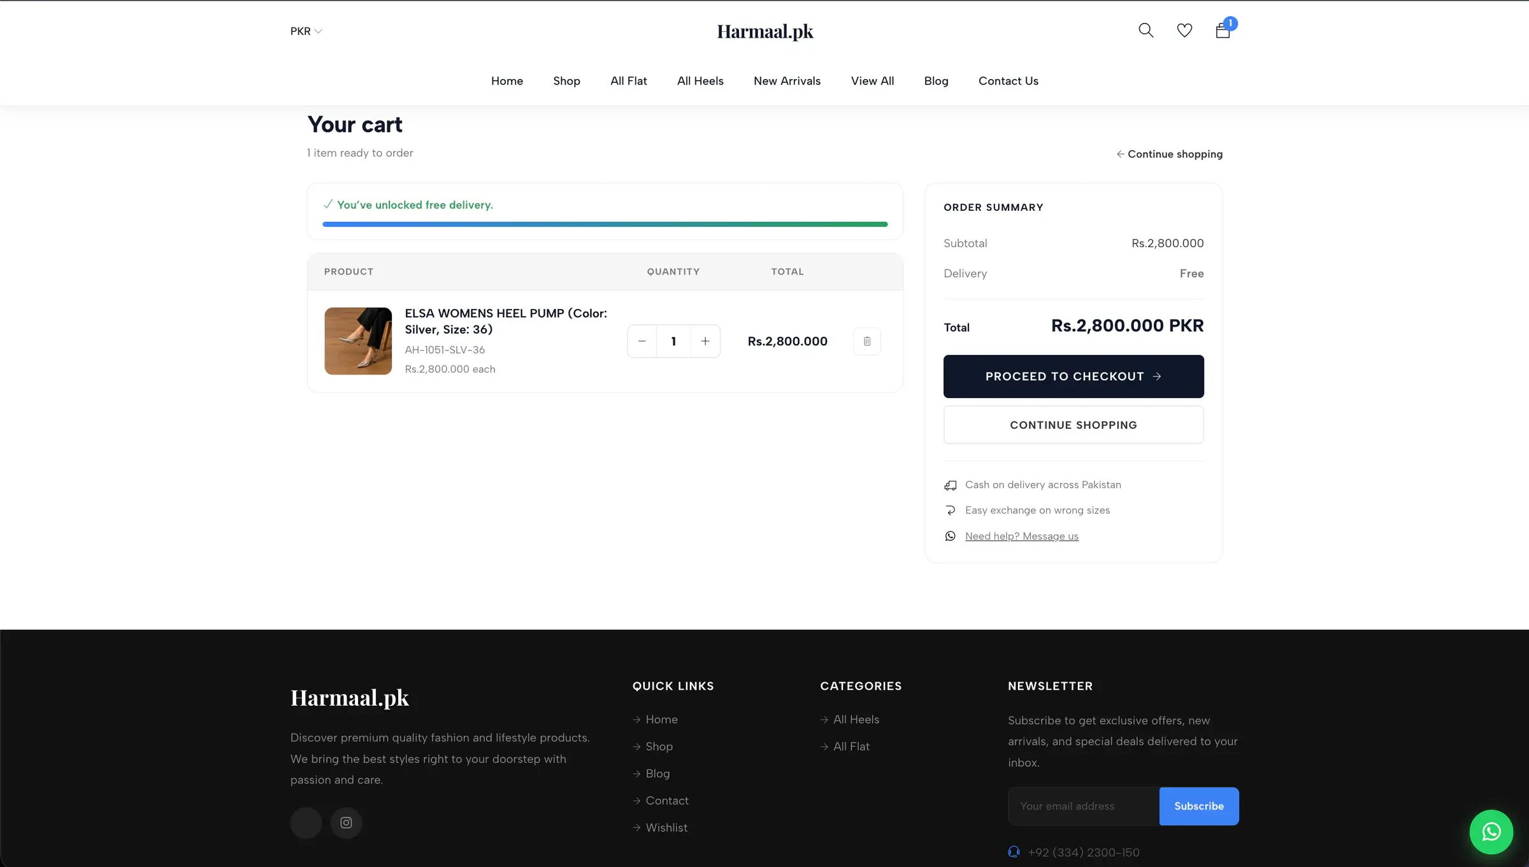Open Instagram icon in the footer
This screenshot has width=1529, height=867.
coord(346,822)
